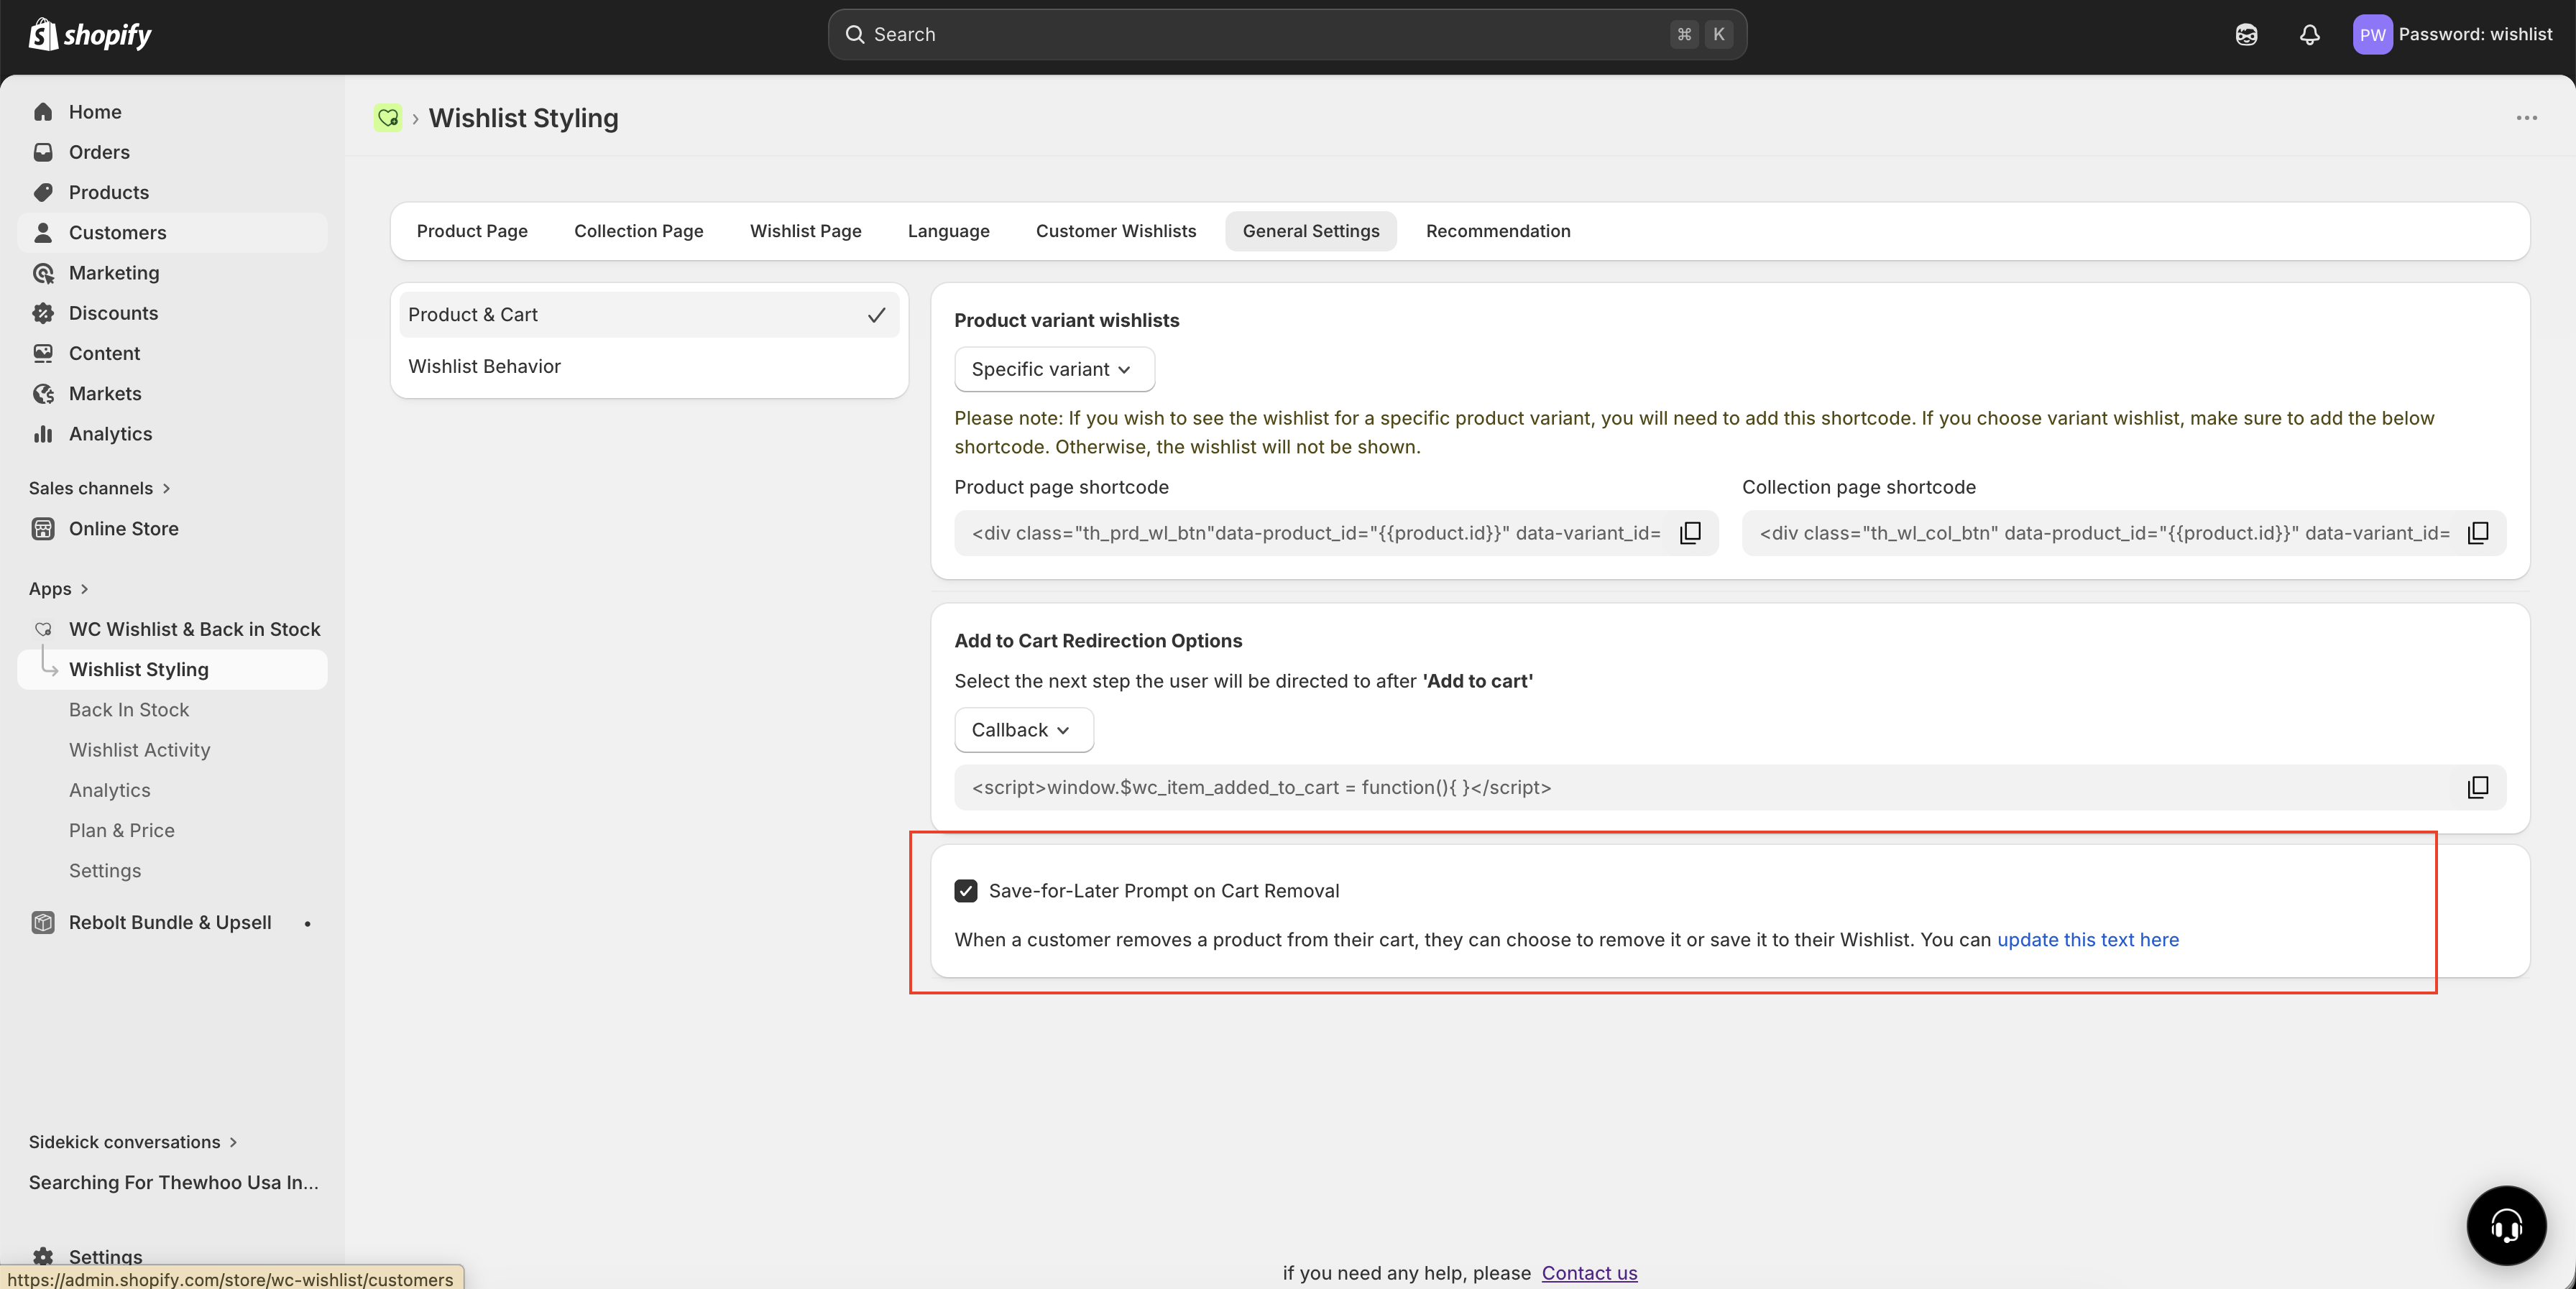Click the Shopify logo

click(90, 35)
